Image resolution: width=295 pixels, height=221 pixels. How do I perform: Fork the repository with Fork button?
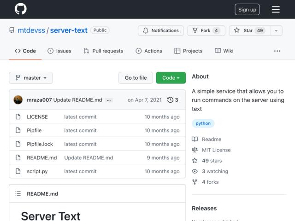point(206,30)
